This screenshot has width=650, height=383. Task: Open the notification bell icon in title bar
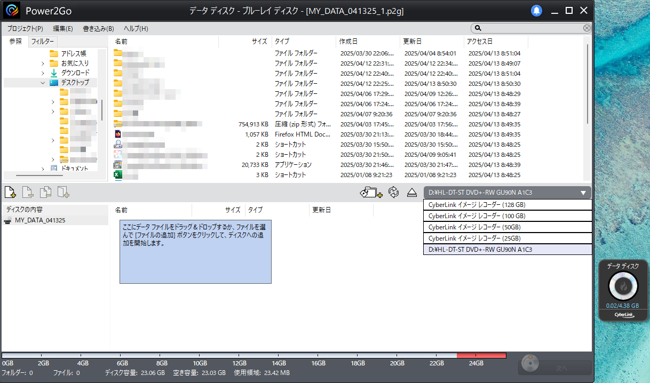(x=536, y=11)
